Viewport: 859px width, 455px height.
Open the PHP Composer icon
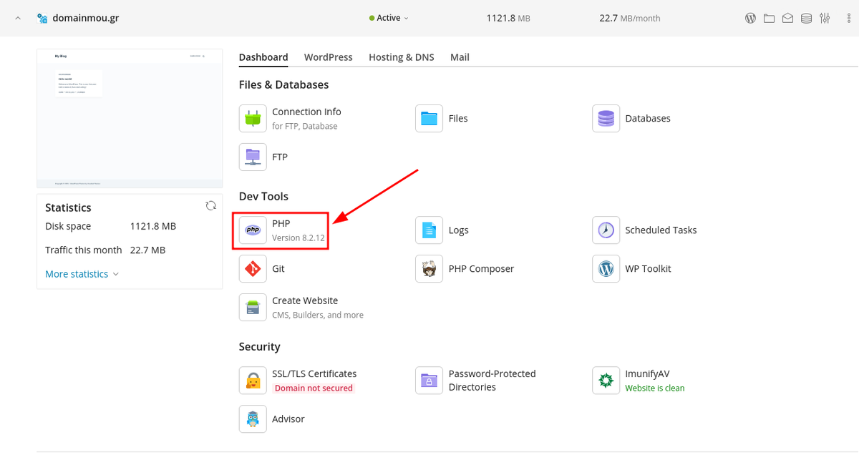429,269
